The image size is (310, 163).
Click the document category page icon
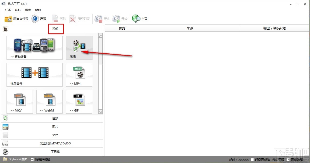(x=5, y=135)
